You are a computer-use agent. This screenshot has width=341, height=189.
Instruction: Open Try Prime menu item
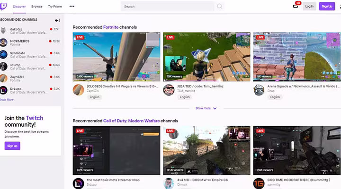[55, 7]
